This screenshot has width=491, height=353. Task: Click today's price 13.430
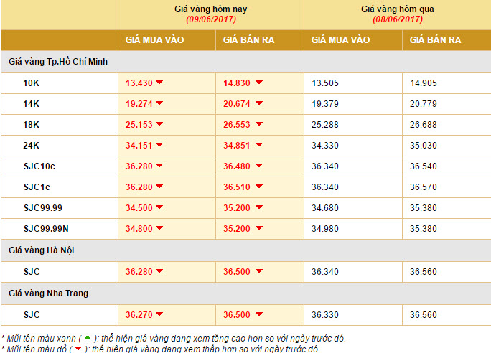139,83
